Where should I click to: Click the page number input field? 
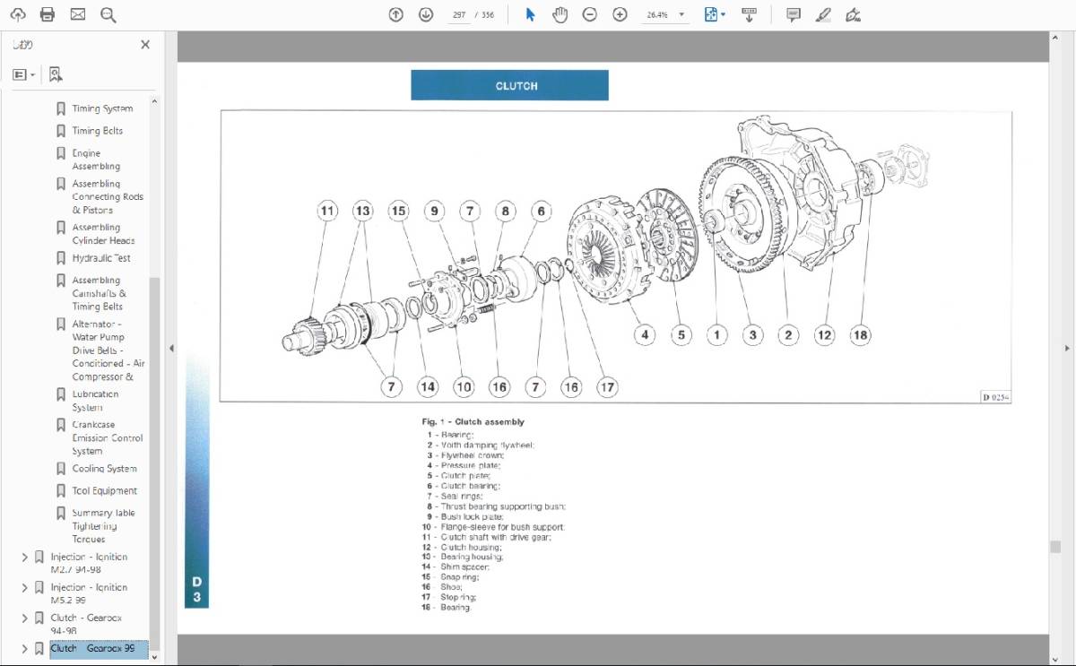pyautogui.click(x=459, y=15)
